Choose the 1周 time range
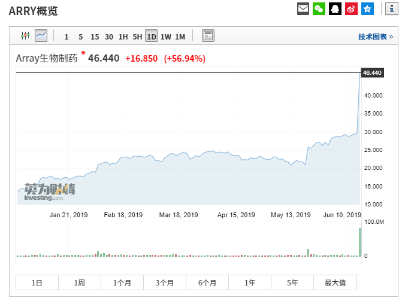 (80, 282)
